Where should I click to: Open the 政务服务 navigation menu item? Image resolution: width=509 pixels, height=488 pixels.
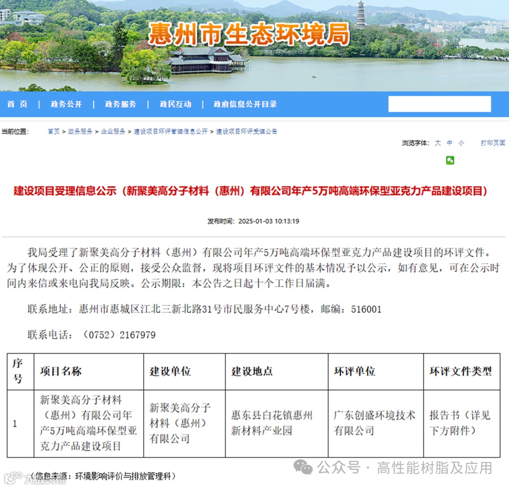tap(121, 104)
